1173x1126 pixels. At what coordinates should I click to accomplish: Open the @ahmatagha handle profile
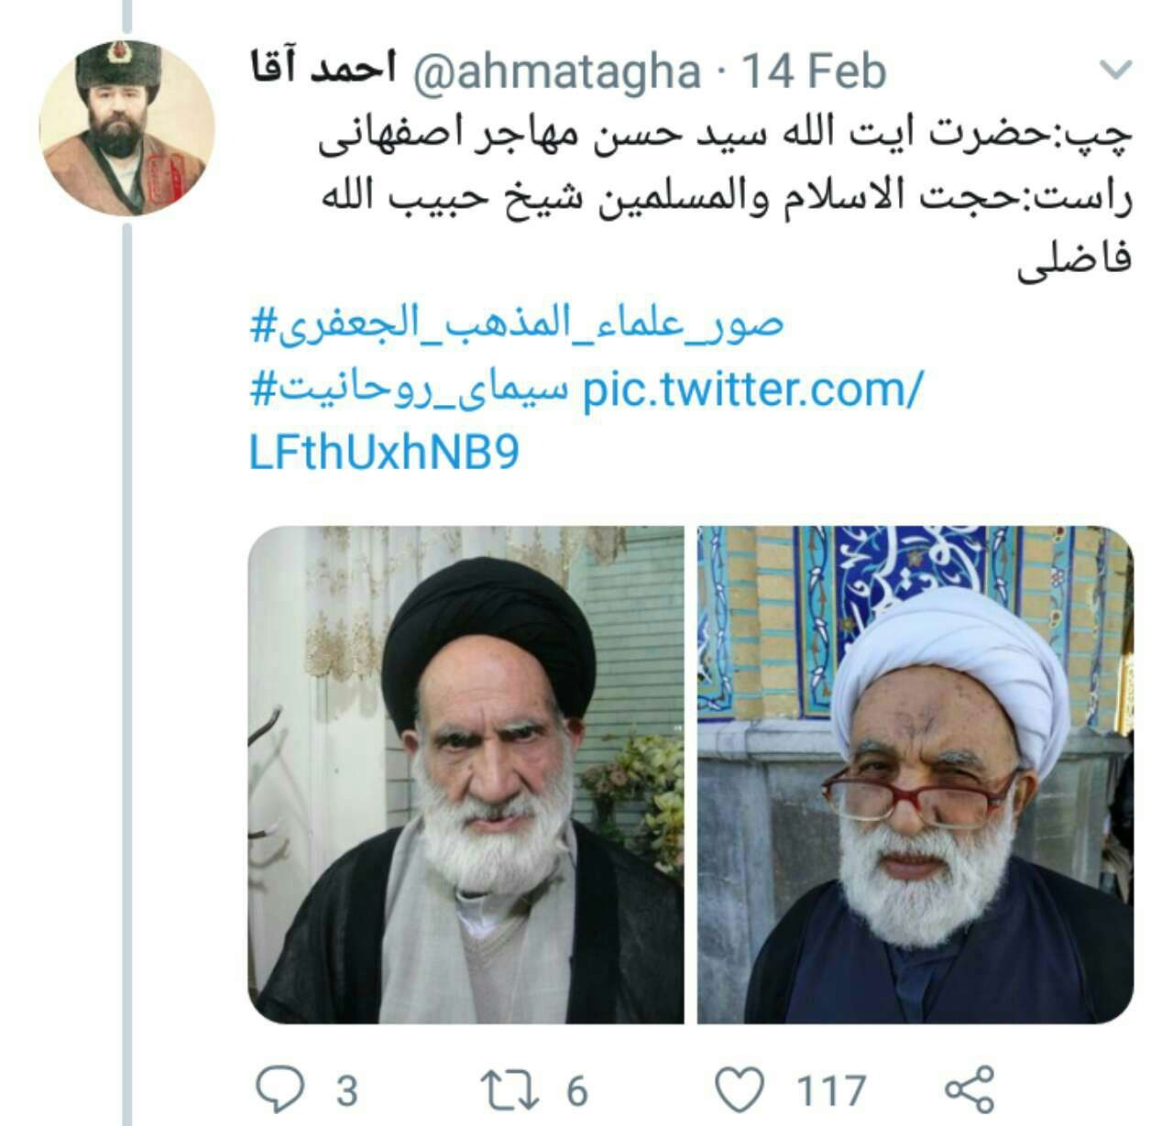[557, 71]
